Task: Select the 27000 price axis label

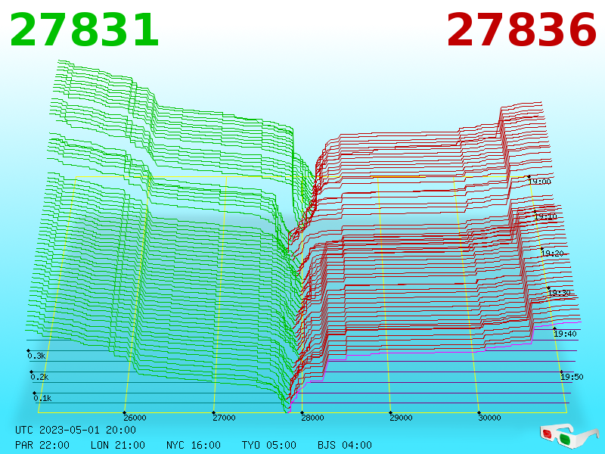Action: pos(224,418)
